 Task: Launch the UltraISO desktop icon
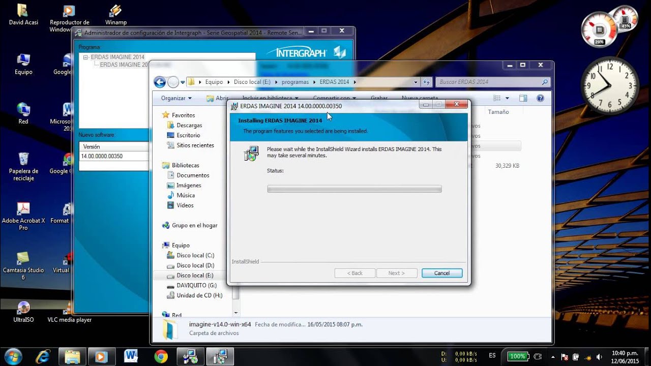click(x=23, y=312)
